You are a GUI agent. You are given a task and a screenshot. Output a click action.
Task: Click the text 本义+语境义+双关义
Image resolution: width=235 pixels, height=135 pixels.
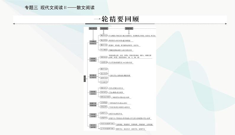116,88
